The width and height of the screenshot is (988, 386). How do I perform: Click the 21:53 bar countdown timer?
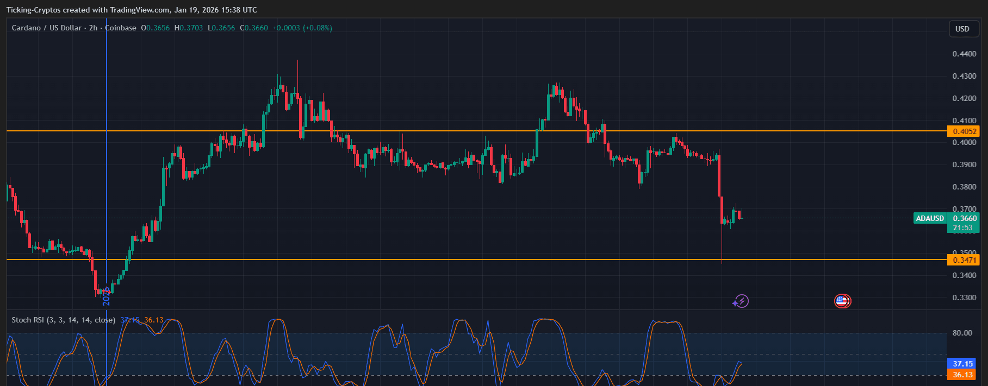[x=963, y=228]
